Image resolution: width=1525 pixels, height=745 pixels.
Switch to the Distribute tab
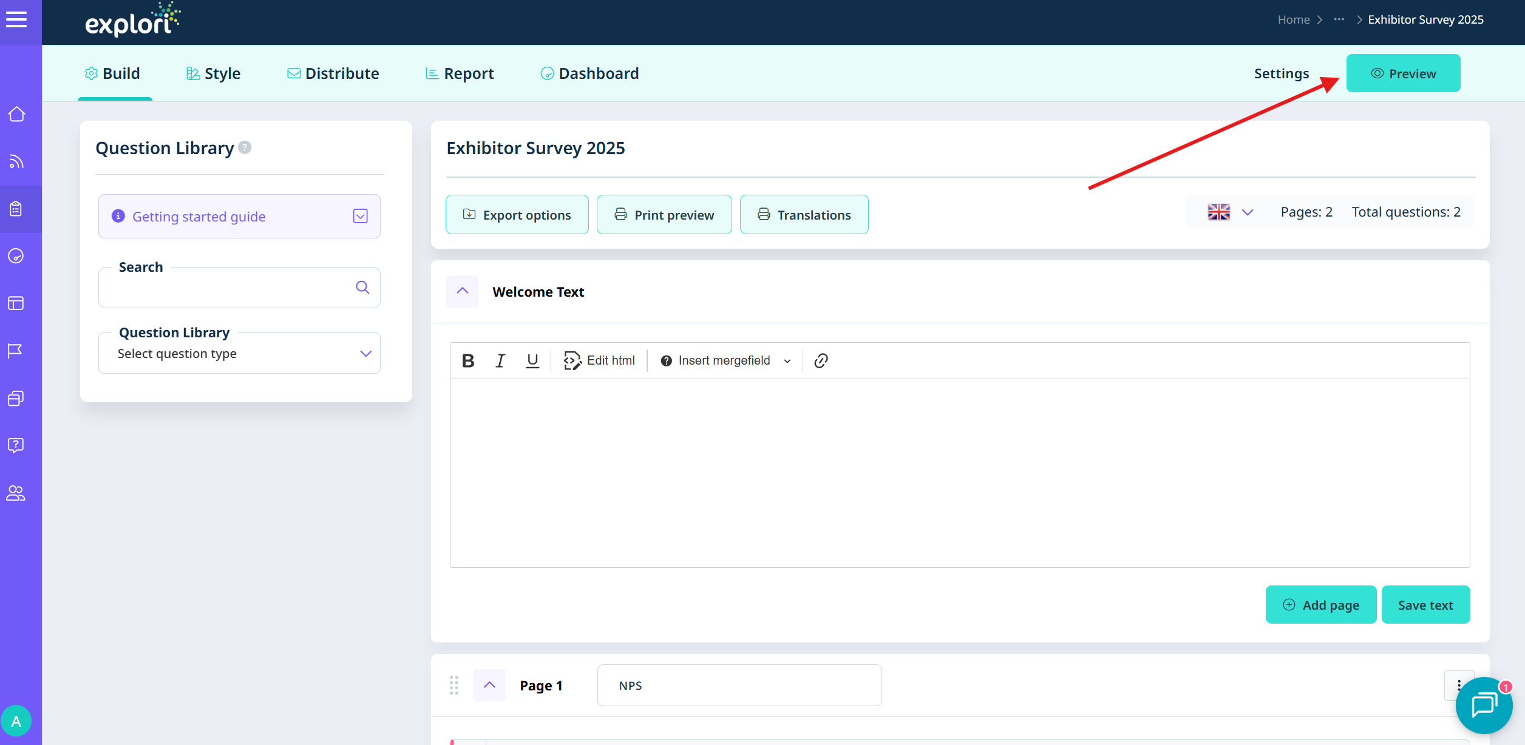333,73
